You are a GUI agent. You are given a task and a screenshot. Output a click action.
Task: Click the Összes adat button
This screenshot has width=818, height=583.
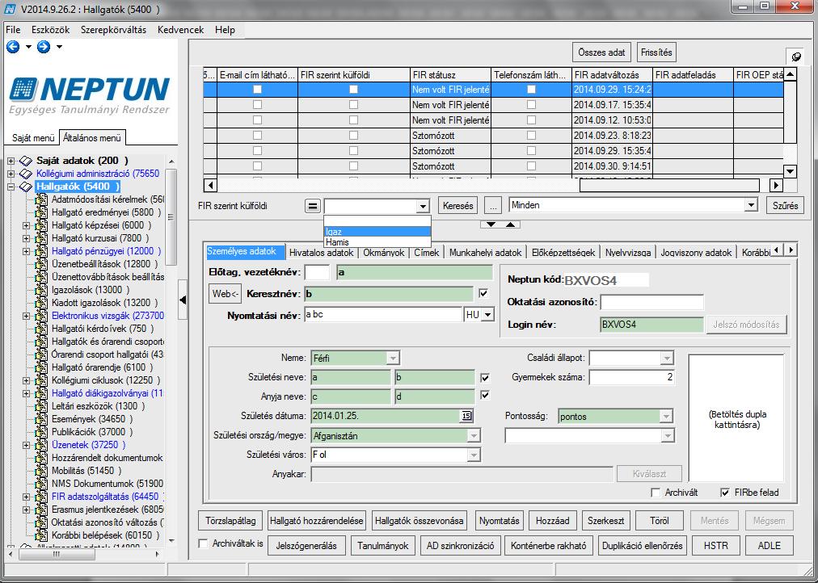pyautogui.click(x=601, y=52)
